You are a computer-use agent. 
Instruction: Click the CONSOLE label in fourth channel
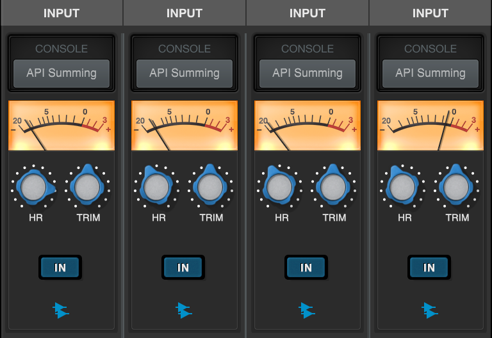pyautogui.click(x=430, y=49)
